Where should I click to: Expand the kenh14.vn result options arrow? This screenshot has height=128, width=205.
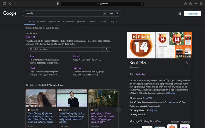37,33
